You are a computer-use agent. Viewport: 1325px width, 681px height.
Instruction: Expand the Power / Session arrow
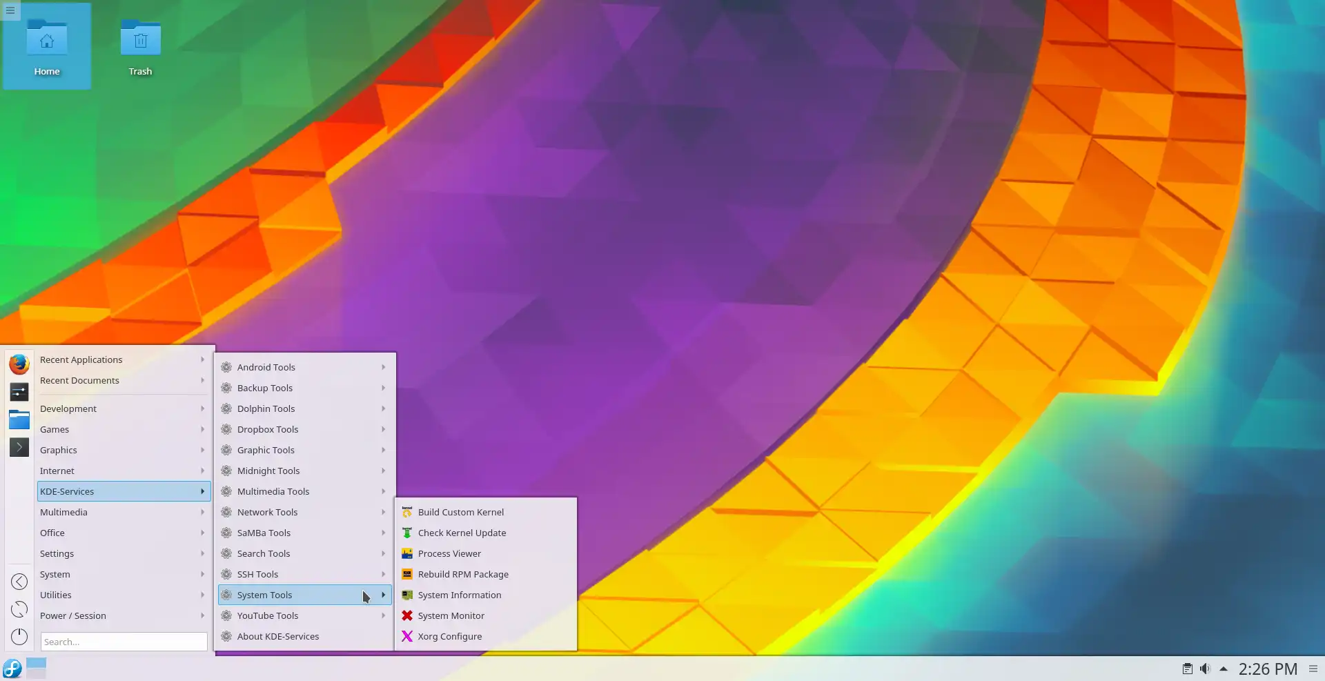coord(203,615)
